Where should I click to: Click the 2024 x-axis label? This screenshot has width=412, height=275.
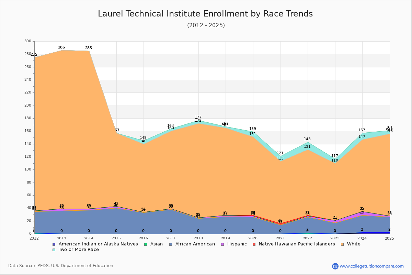coord(362,238)
